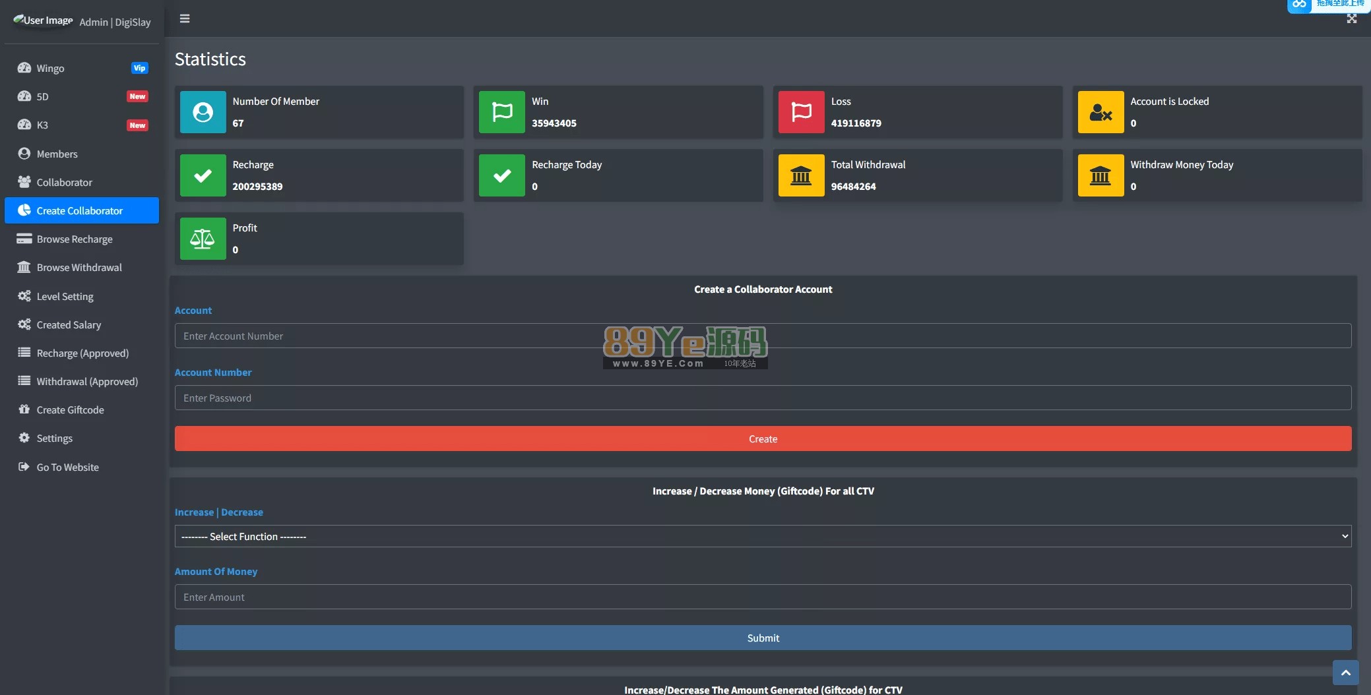Open Wingo in the sidebar

click(50, 68)
